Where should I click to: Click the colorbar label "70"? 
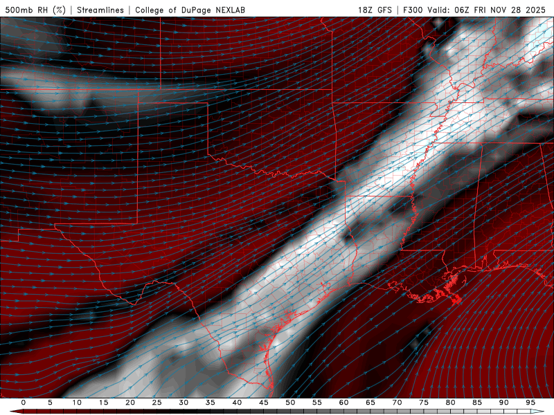pyautogui.click(x=397, y=403)
